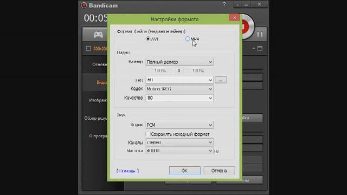Close the format settings dialog
347x195 pixels.
[234, 18]
